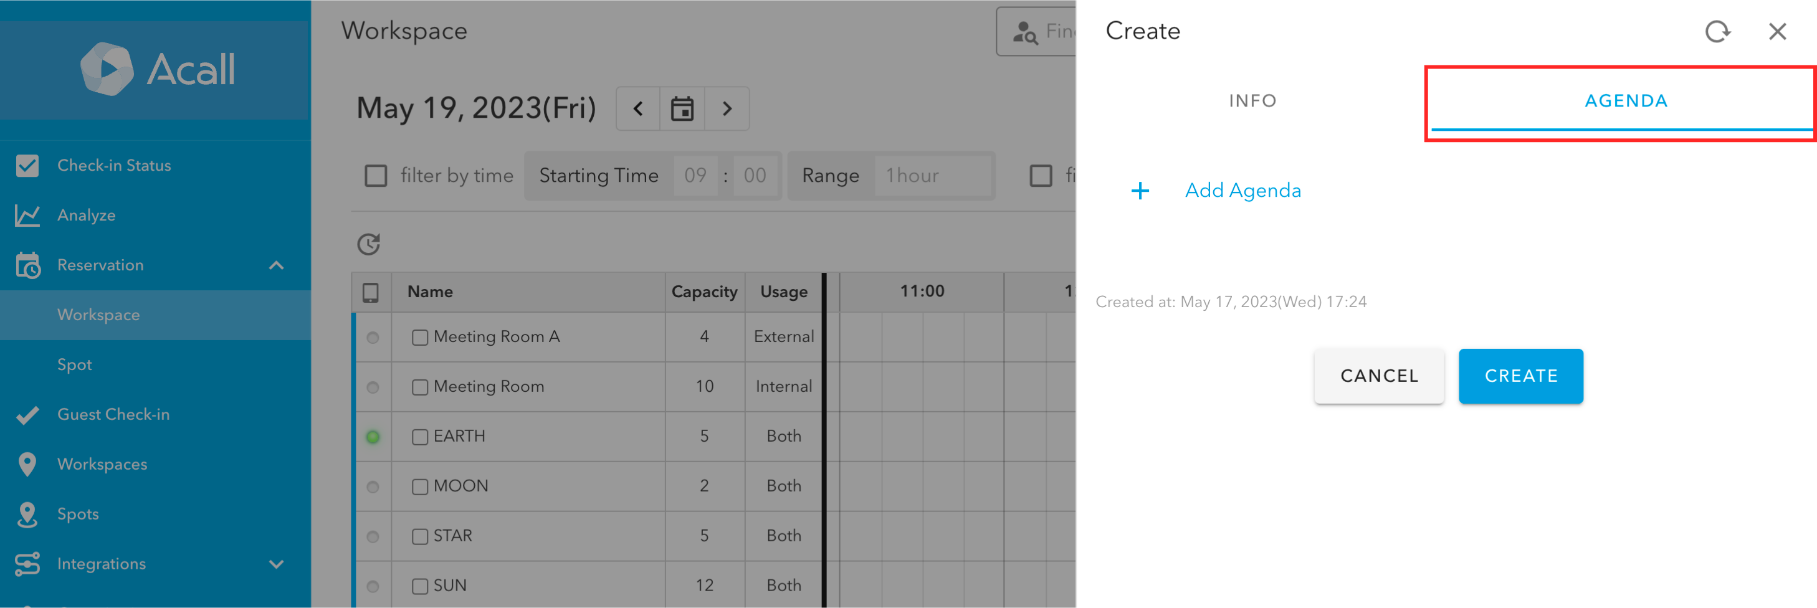Open the calendar date picker icon
This screenshot has width=1817, height=608.
pos(682,108)
